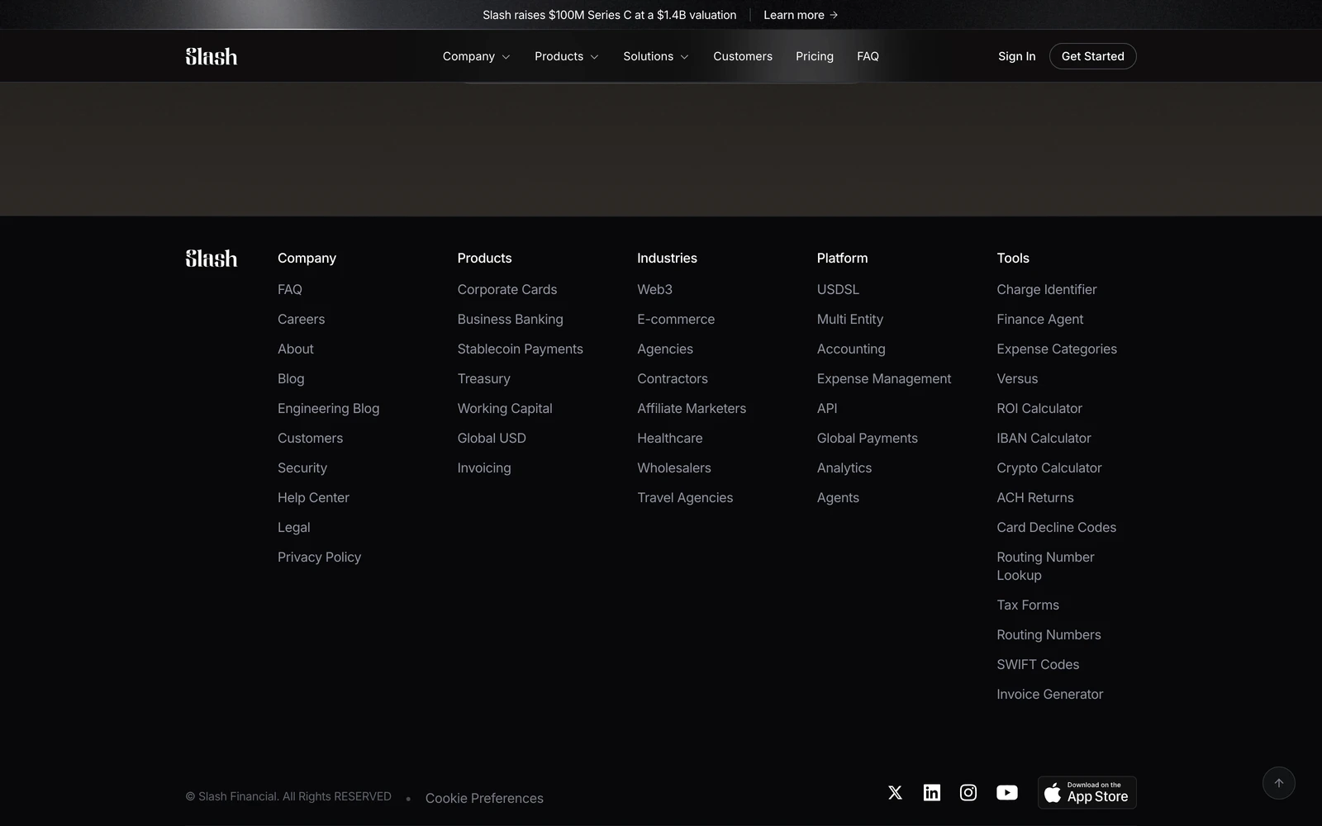This screenshot has width=1322, height=826.
Task: Open the Instagram icon in footer
Action: tap(968, 793)
